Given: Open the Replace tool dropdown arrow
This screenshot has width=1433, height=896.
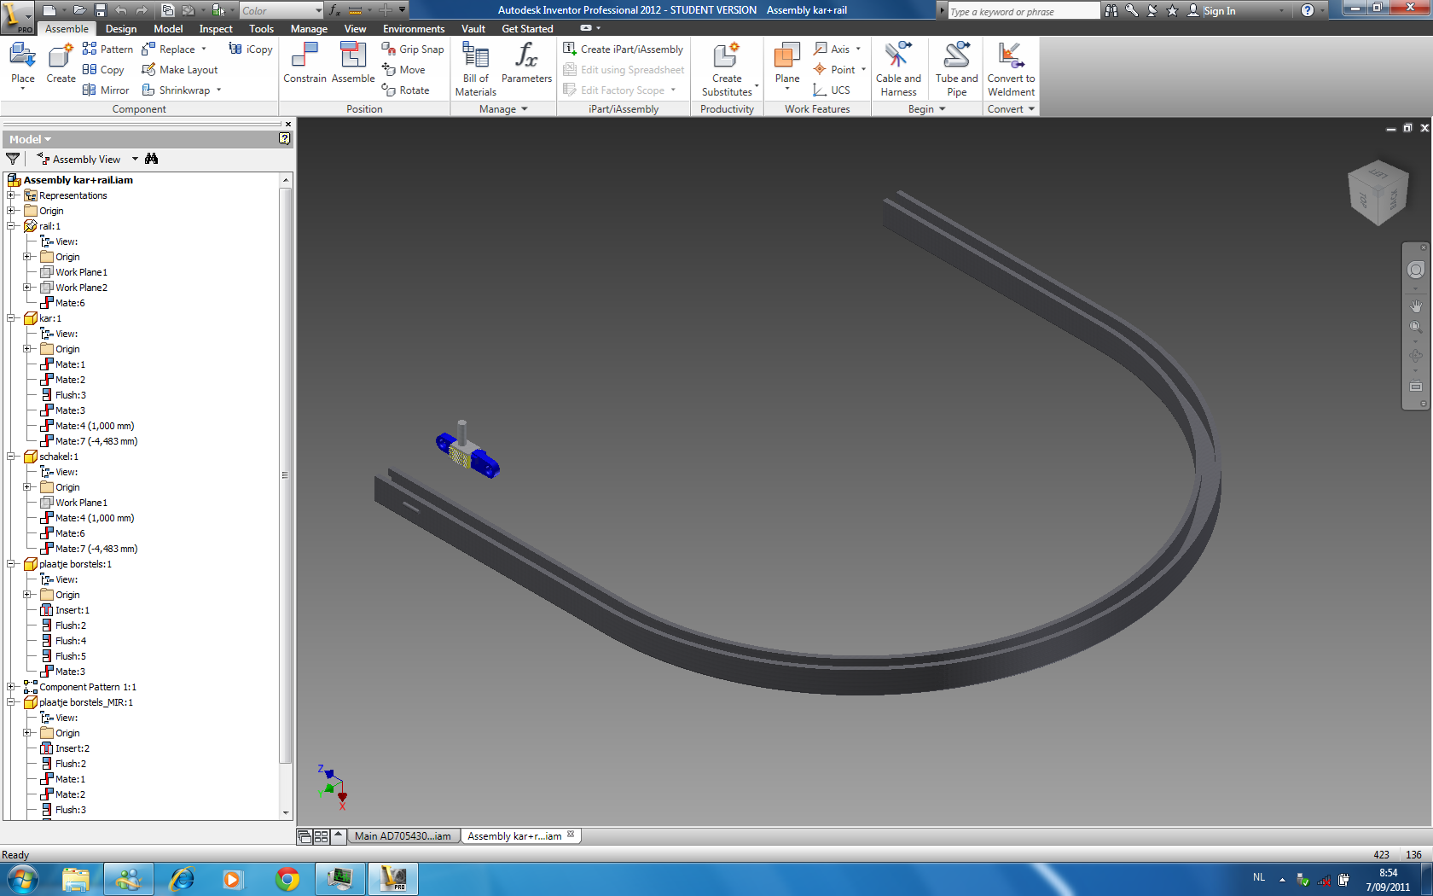Looking at the screenshot, I should click(204, 49).
